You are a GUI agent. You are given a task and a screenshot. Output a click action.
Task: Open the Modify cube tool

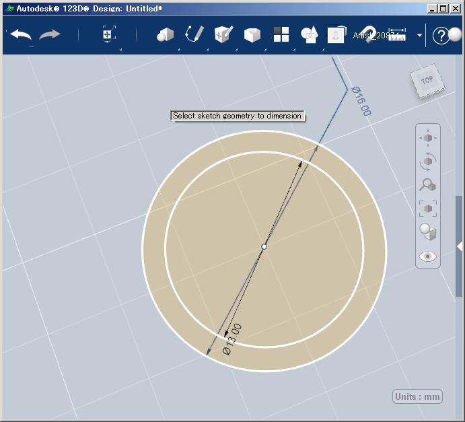click(x=252, y=35)
